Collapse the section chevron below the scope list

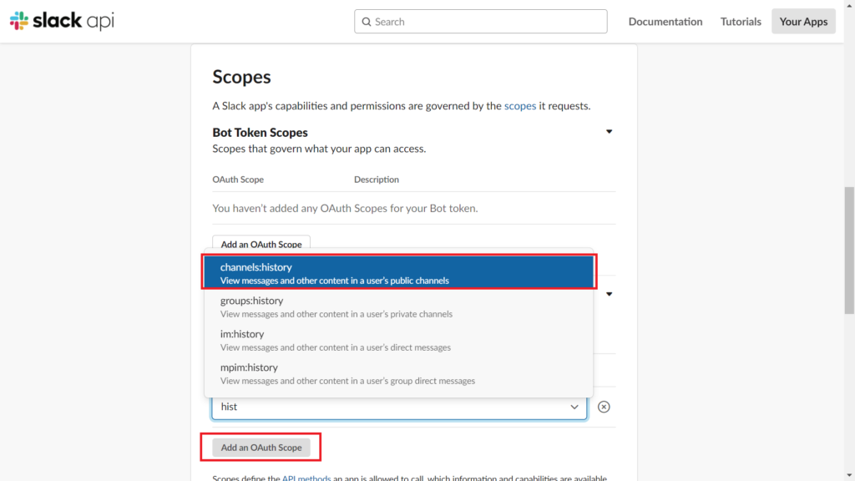click(609, 294)
